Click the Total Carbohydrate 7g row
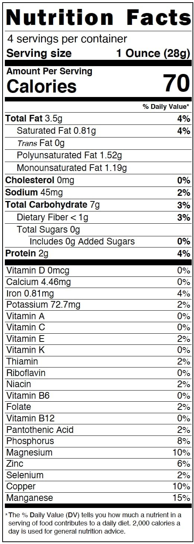 [98, 205]
